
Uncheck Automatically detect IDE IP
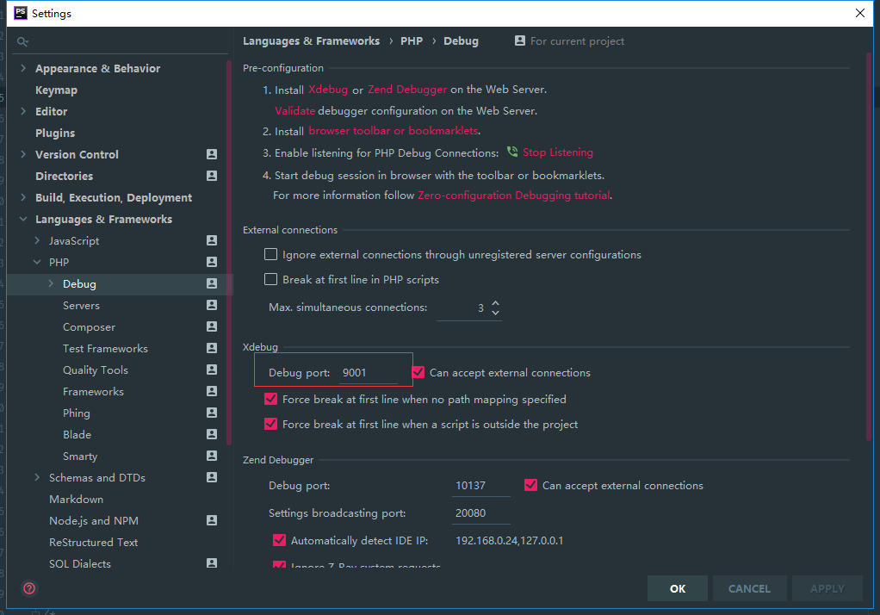[279, 540]
